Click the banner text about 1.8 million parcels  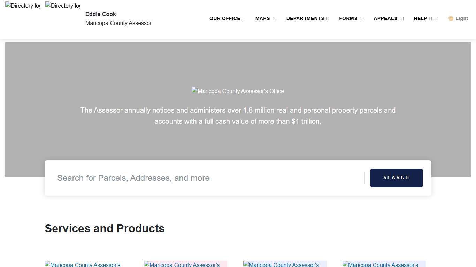pos(238,116)
